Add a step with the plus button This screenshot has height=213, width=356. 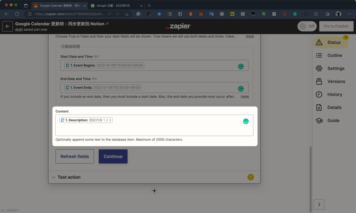[x=154, y=191]
